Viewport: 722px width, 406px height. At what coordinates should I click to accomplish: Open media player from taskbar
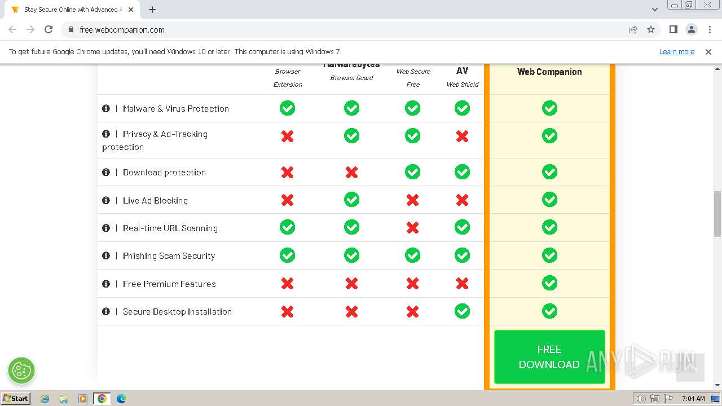coord(82,399)
